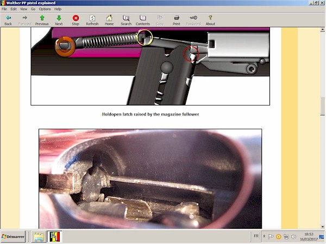The height and width of the screenshot is (244, 326).
Task: Show hidden tray icons arrow
Action: tap(264, 236)
